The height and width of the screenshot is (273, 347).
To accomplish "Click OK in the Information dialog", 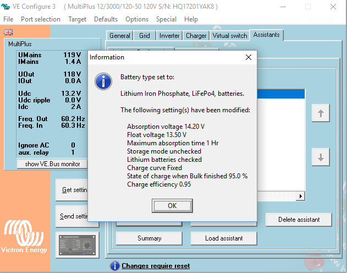I will coord(172,206).
